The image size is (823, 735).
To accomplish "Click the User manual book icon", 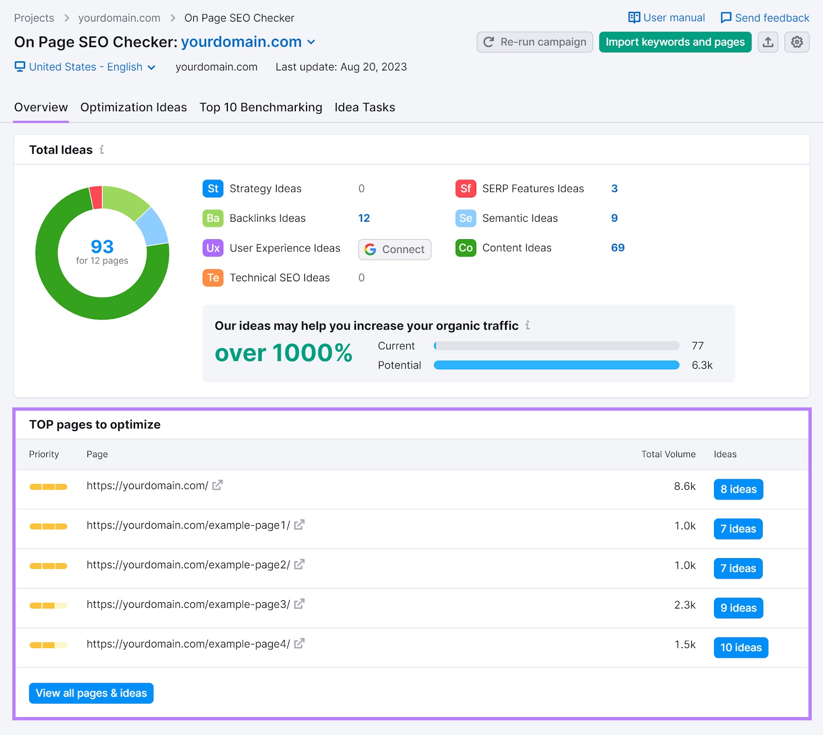I will (634, 17).
